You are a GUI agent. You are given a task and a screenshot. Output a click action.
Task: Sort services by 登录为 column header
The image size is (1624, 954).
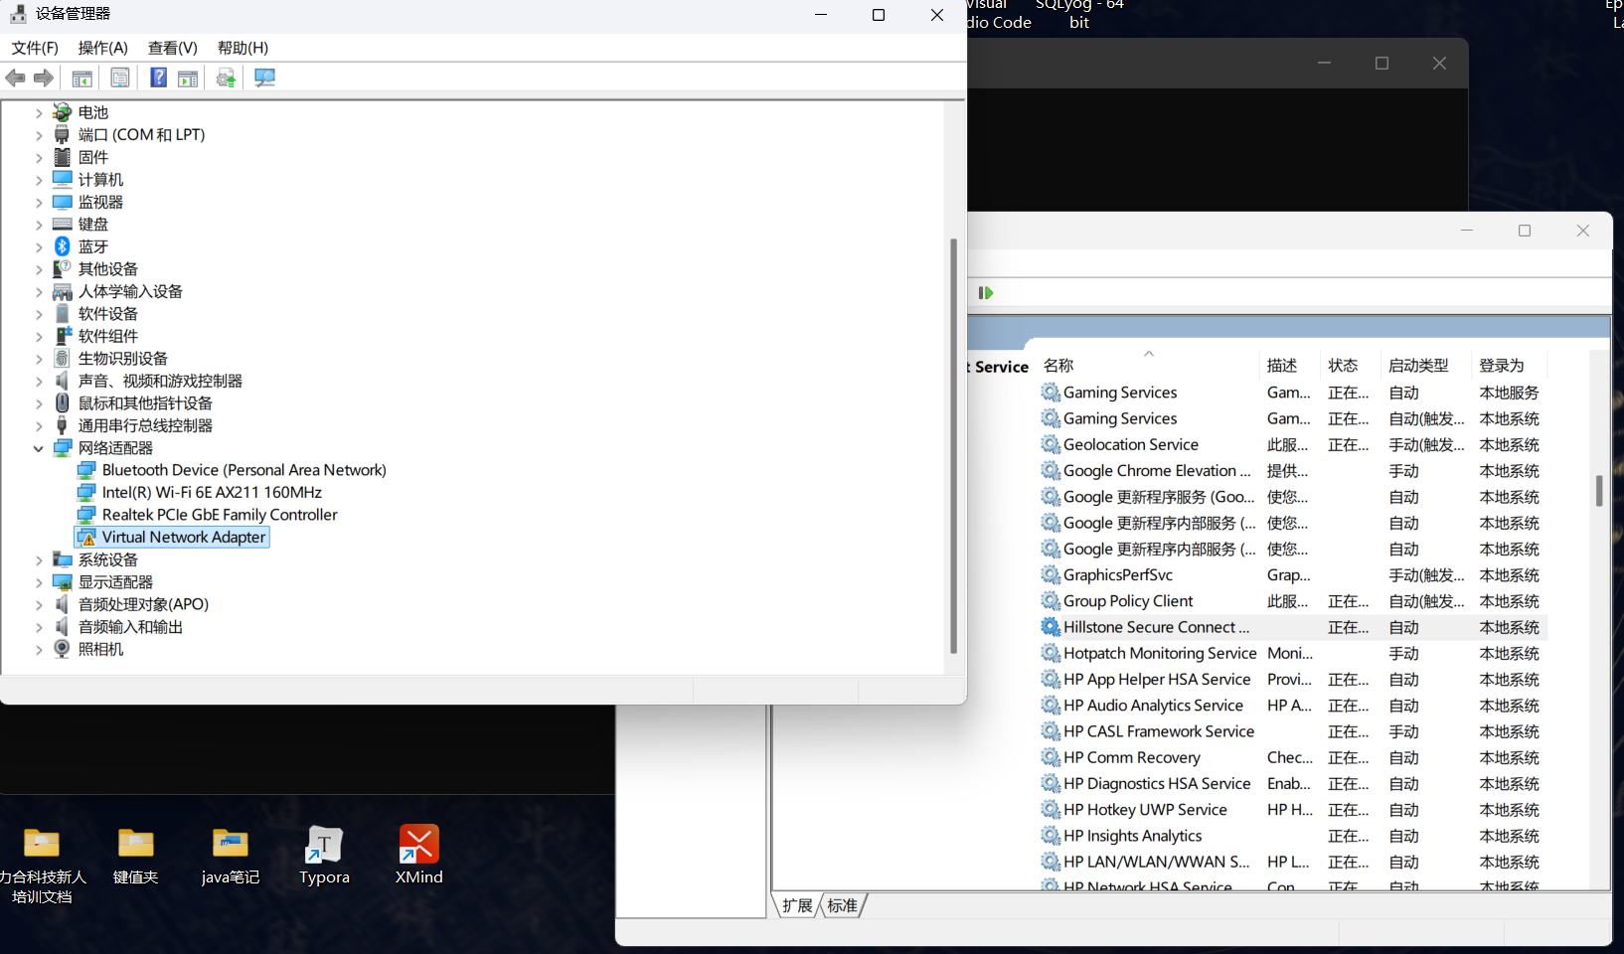(x=1509, y=365)
